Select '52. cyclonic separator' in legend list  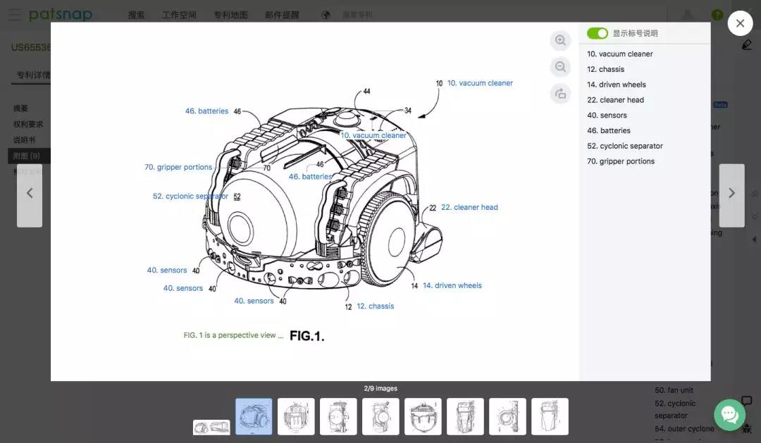pyautogui.click(x=624, y=146)
